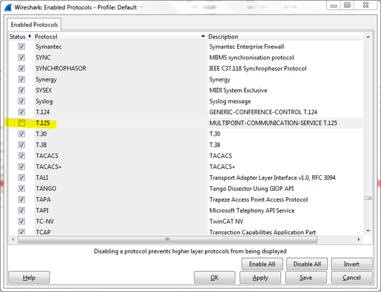Viewport: 381px width, 292px height.
Task: Uncheck the SYSEX protocol checkbox
Action: [x=21, y=90]
